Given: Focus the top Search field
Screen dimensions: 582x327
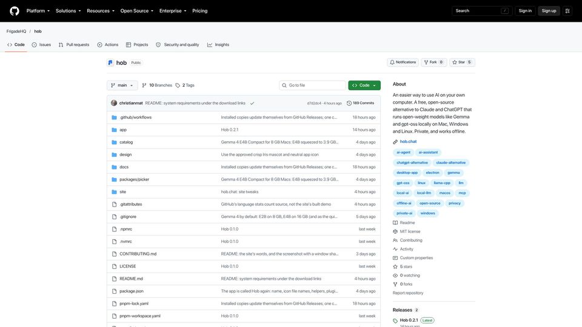Looking at the screenshot, I should [x=482, y=11].
